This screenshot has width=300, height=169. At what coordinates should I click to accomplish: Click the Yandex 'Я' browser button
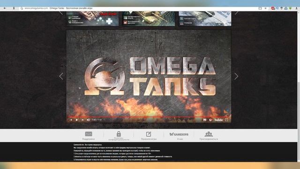point(14,8)
